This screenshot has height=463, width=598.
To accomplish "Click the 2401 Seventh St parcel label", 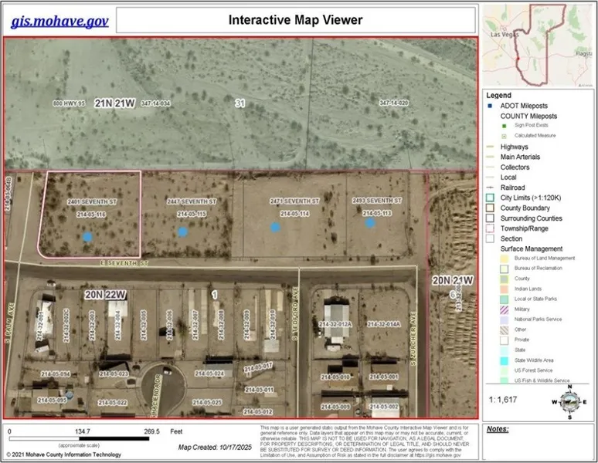I will (x=87, y=201).
